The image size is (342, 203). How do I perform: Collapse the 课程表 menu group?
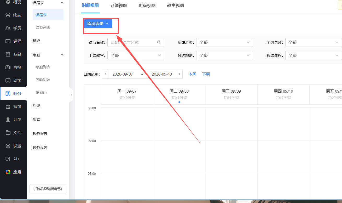click(x=62, y=3)
